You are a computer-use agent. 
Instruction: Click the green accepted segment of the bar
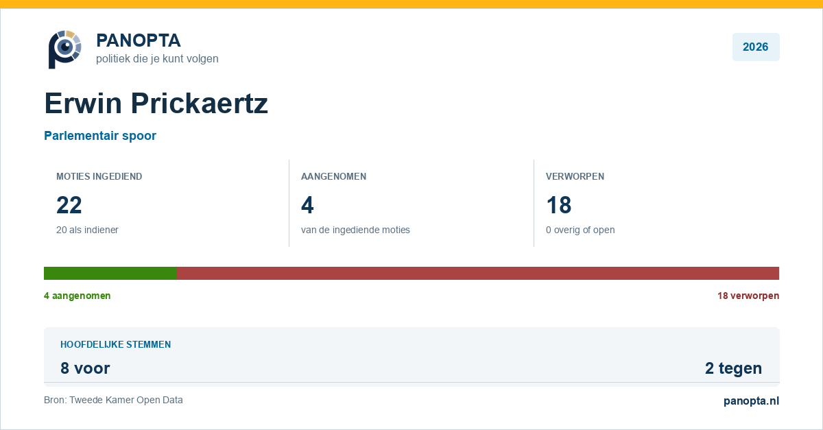(x=110, y=273)
